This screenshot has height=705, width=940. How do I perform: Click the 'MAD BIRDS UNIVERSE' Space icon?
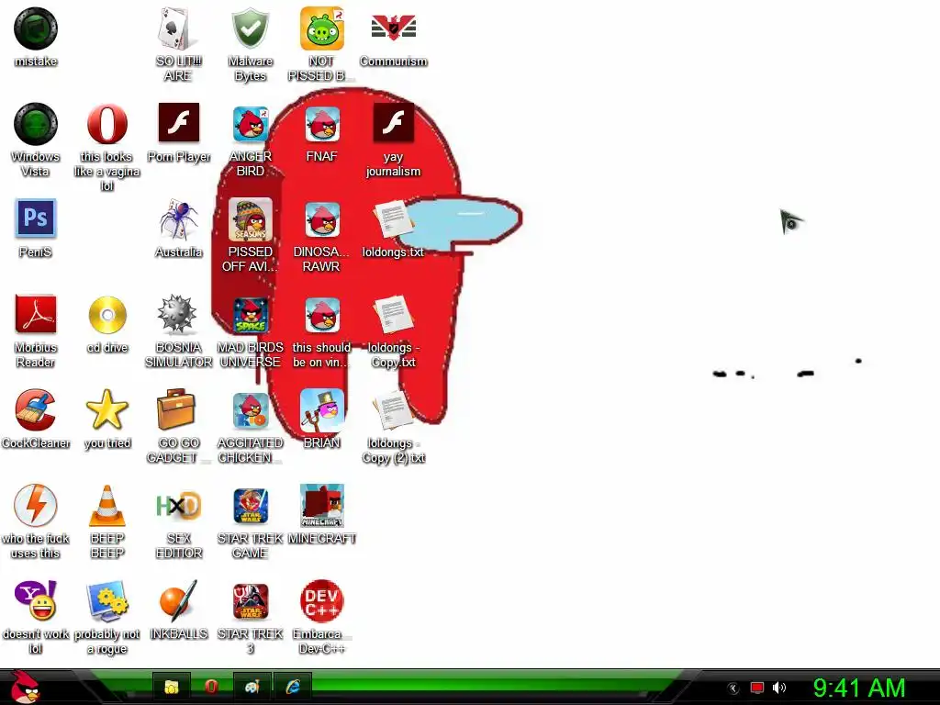[x=250, y=315]
